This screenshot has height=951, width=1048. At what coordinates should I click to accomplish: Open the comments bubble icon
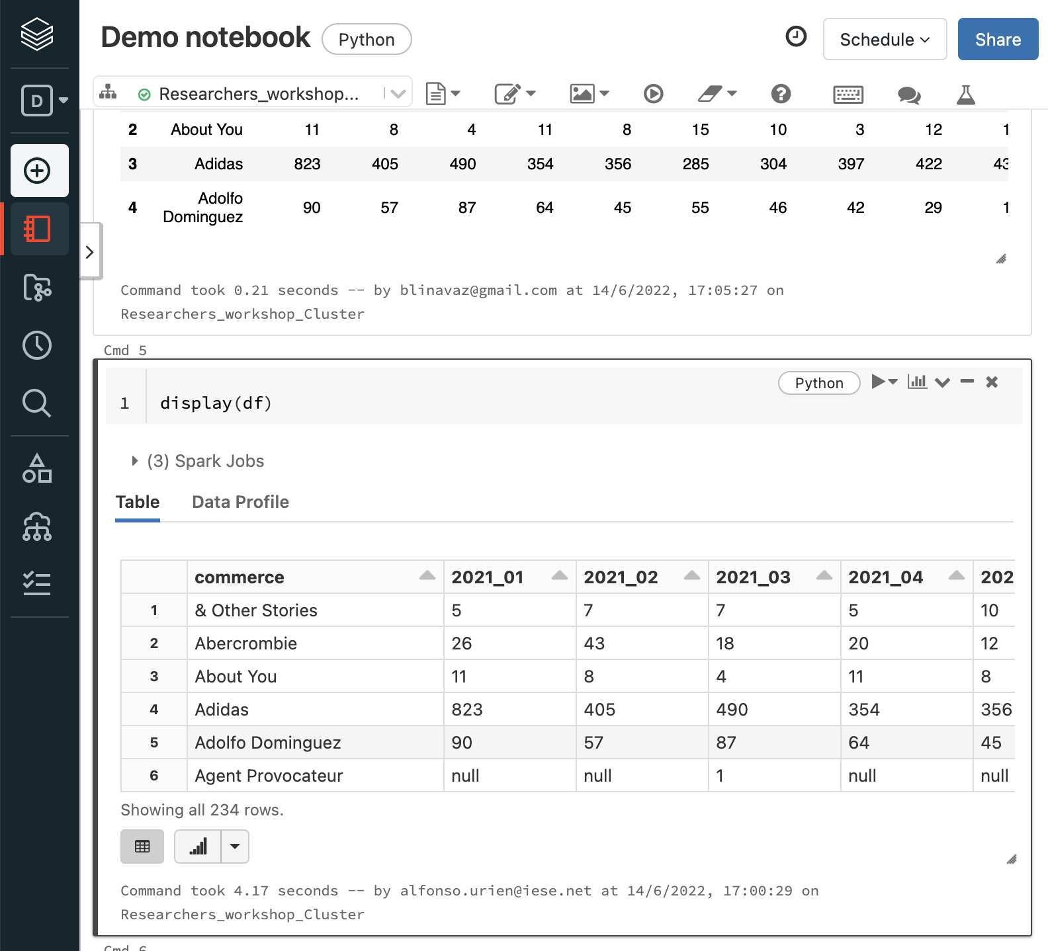(x=908, y=95)
